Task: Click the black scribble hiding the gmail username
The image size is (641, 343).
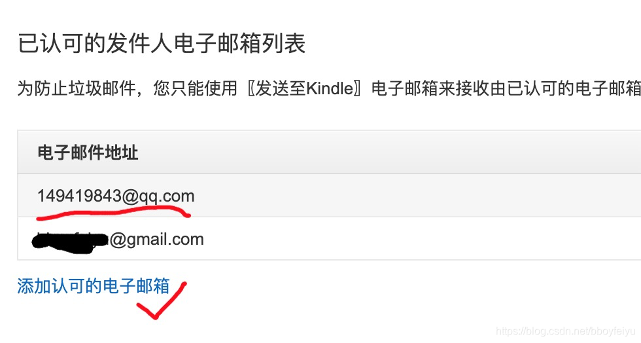Action: pos(69,241)
